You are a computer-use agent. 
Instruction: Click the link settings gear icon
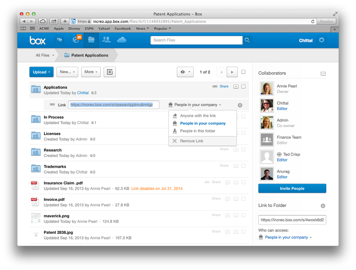(240, 105)
